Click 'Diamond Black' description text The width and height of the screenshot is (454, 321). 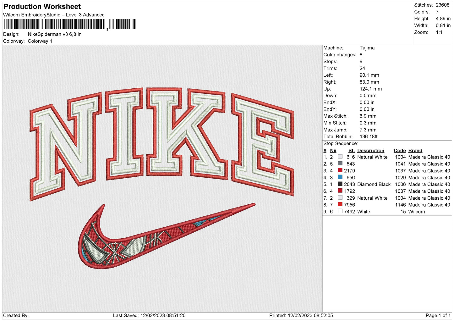(374, 184)
